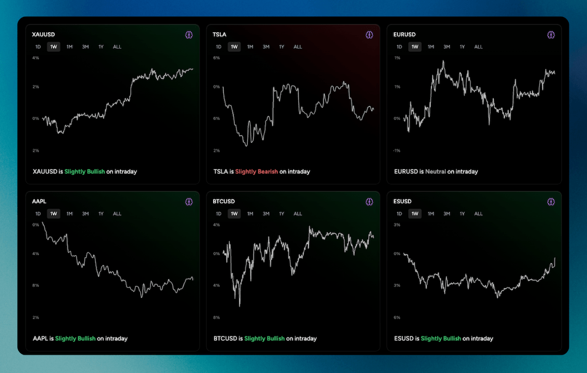
Task: Open the AI brain icon on ESUSD card
Action: (551, 202)
